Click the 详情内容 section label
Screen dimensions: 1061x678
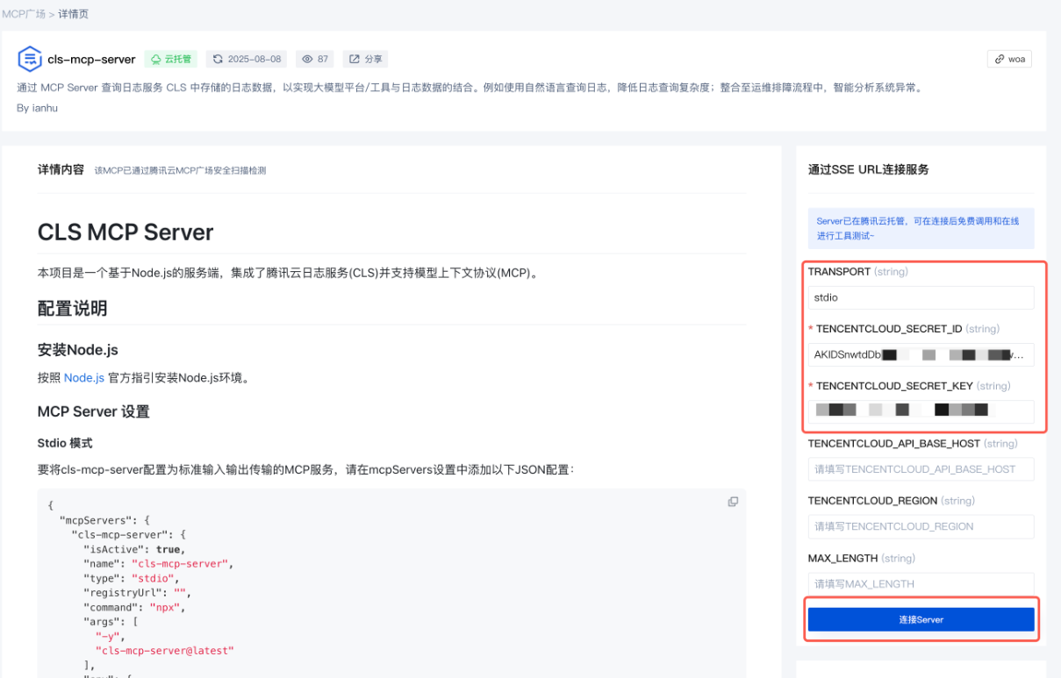click(61, 170)
